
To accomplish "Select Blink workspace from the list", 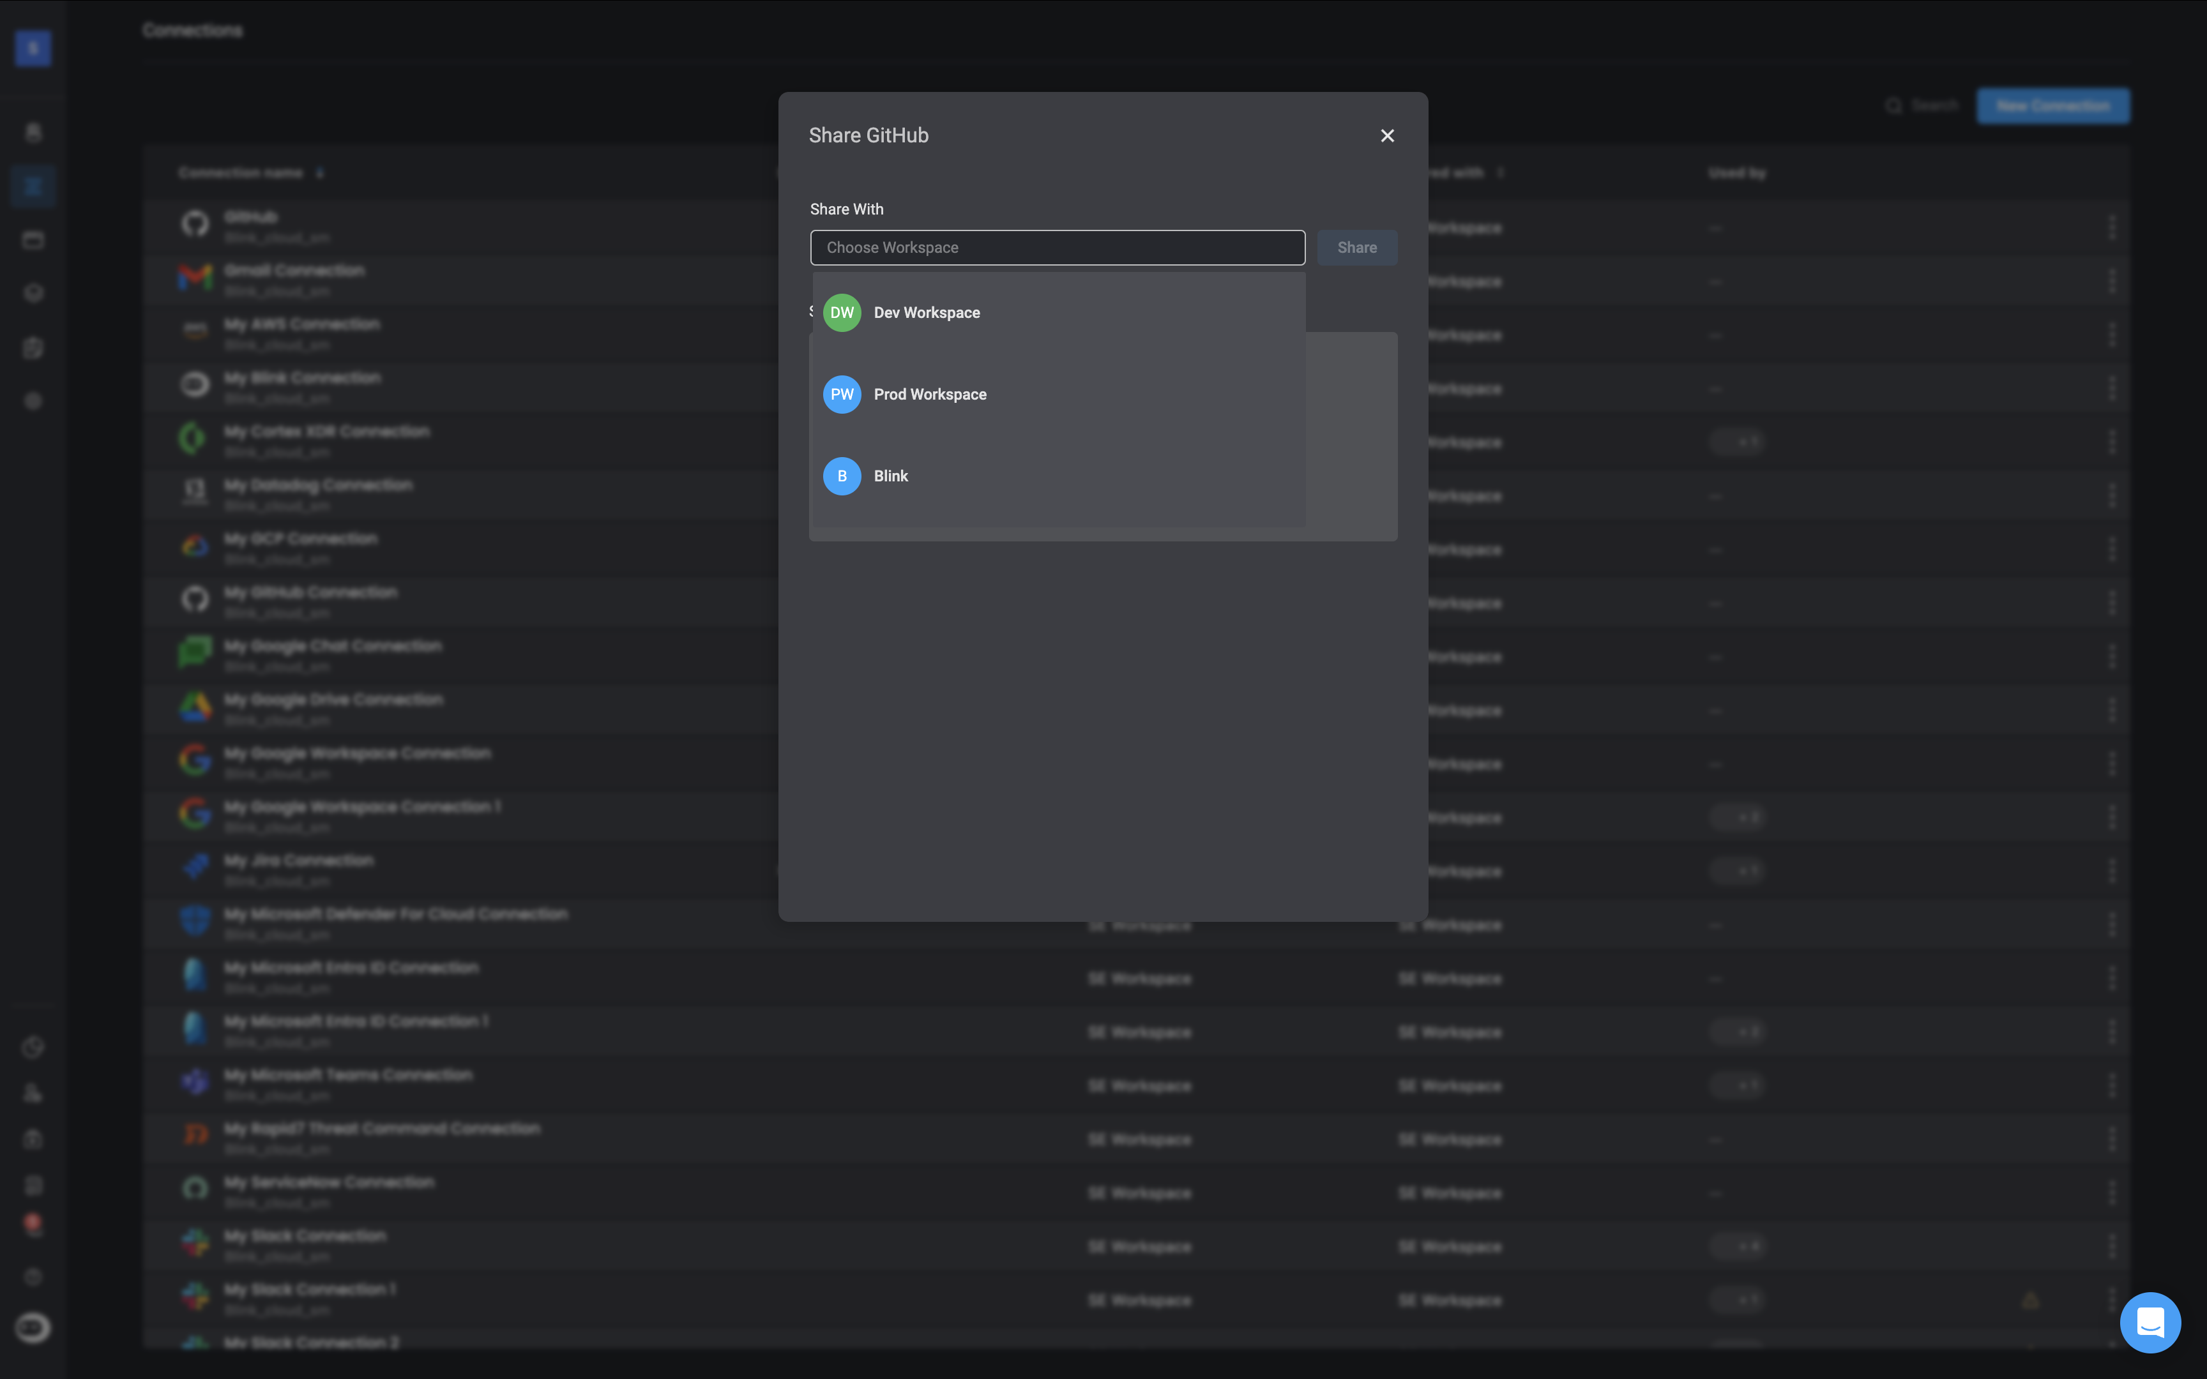I will tap(1058, 476).
